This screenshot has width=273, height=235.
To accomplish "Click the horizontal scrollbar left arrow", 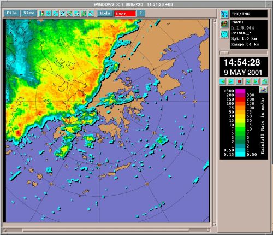I will (x=5, y=230).
